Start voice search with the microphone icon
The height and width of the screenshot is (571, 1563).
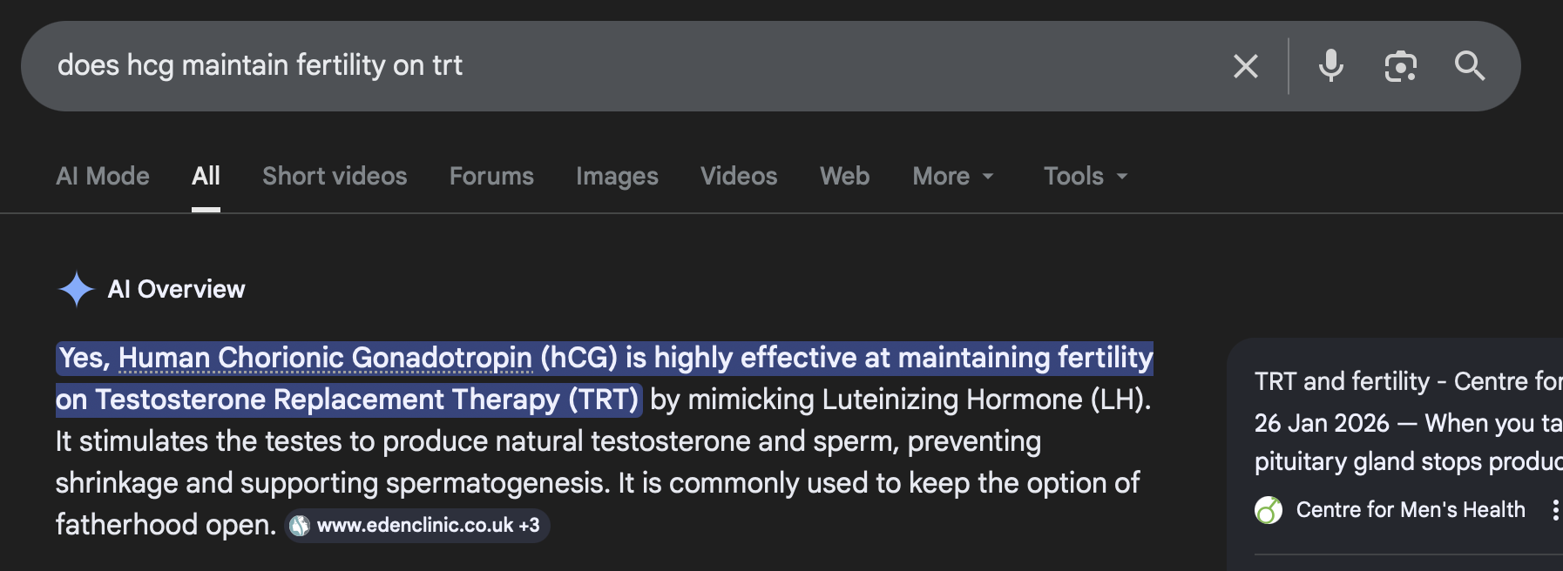tap(1330, 66)
